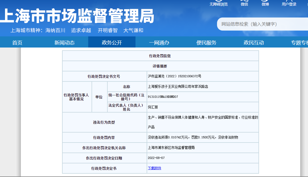Open the 新闻动态 menu item
This screenshot has width=308, height=177.
point(64,43)
